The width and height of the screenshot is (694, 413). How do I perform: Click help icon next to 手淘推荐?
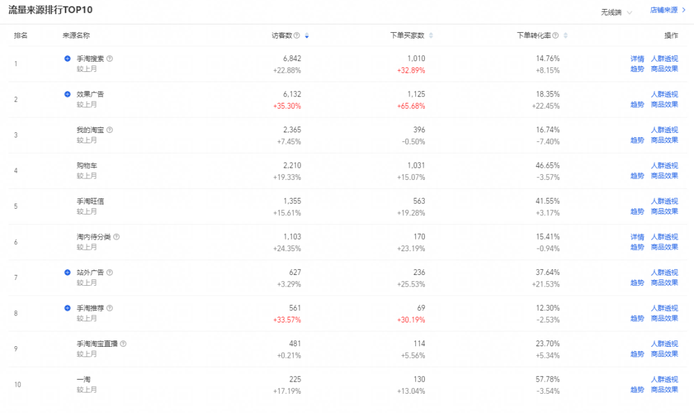tap(110, 308)
